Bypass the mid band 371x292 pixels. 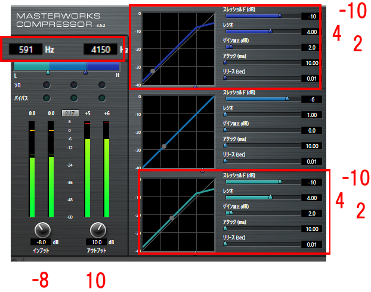point(74,98)
